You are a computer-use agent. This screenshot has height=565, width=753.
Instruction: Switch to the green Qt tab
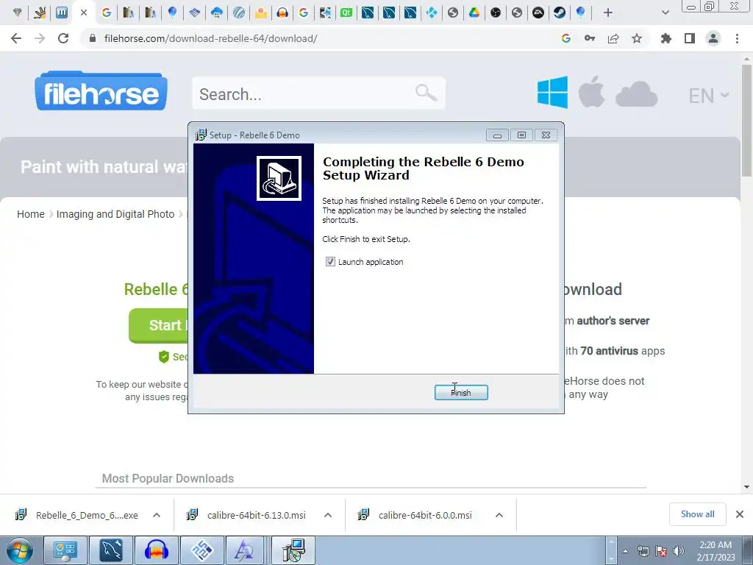coord(346,13)
